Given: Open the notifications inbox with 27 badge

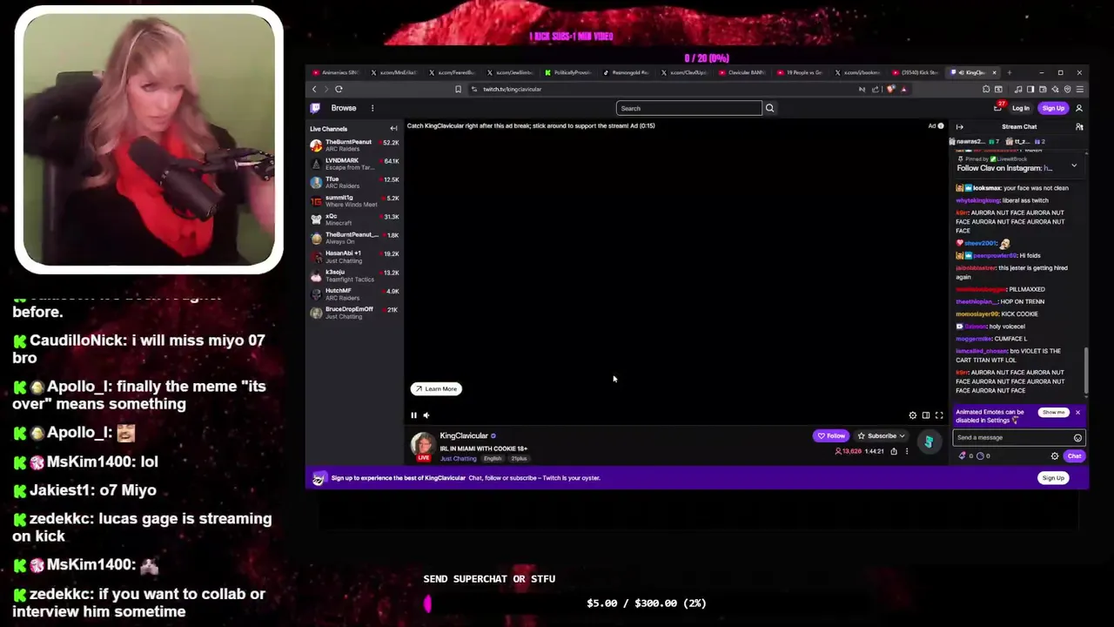Looking at the screenshot, I should tap(997, 108).
